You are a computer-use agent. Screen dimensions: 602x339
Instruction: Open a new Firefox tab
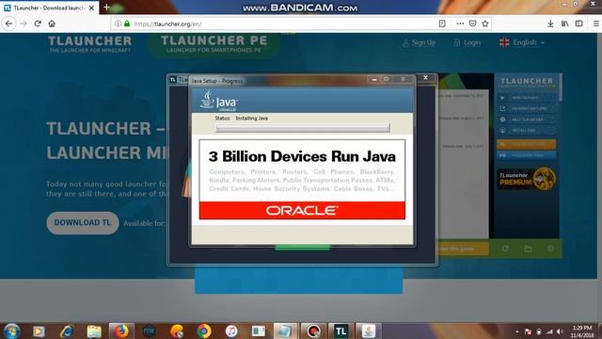[106, 8]
